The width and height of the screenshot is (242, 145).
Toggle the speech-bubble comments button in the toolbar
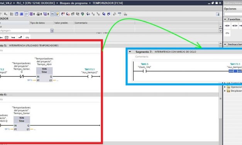click(26, 14)
